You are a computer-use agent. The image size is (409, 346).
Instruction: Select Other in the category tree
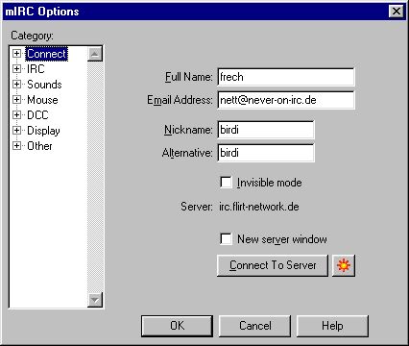[x=39, y=146]
